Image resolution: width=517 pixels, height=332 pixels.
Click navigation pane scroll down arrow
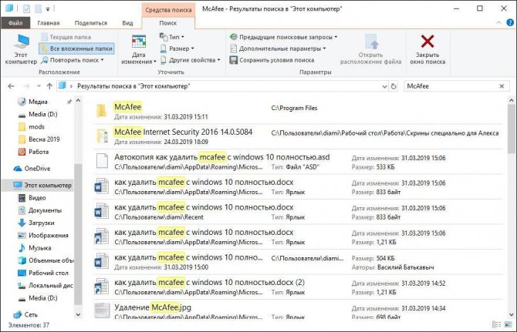pyautogui.click(x=78, y=314)
